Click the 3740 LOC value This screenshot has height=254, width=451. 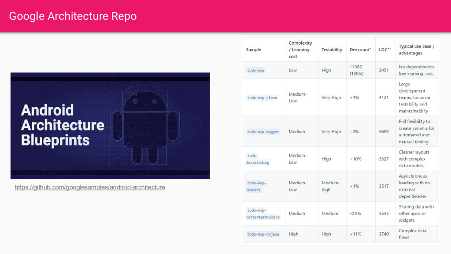coord(384,234)
